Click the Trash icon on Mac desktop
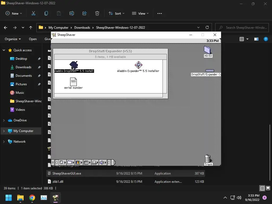272x204 pixels. (x=208, y=158)
